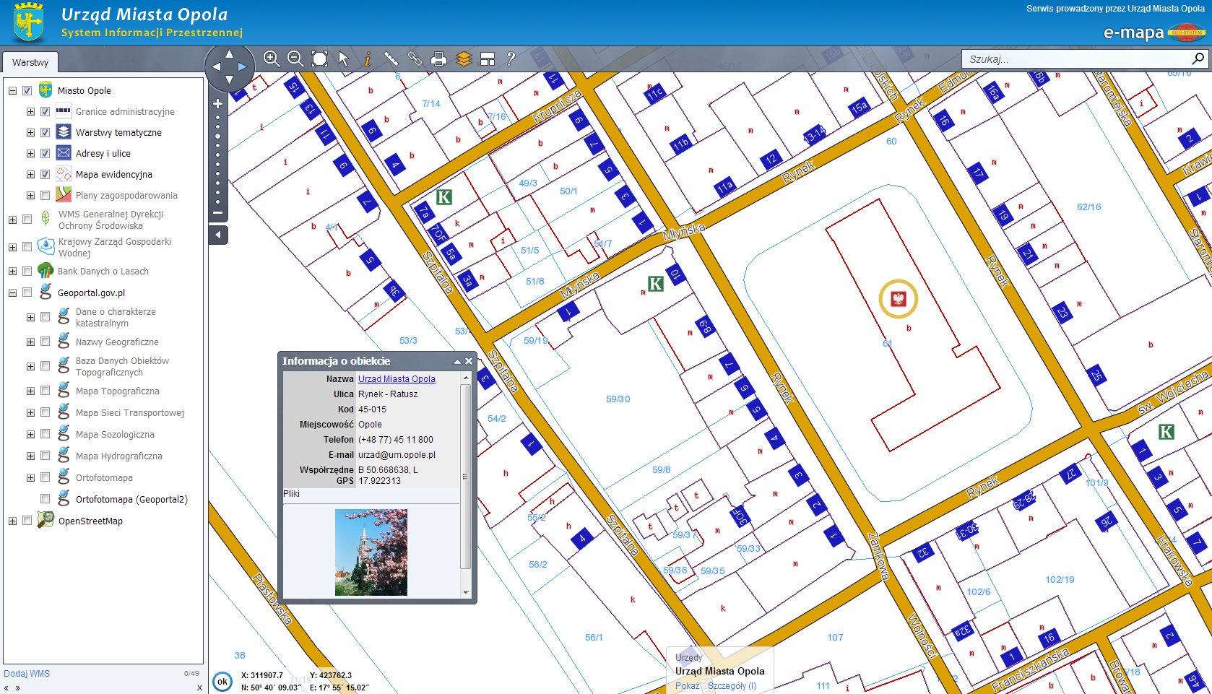Select the zoom out magnifier tool
This screenshot has width=1212, height=694.
pos(295,58)
